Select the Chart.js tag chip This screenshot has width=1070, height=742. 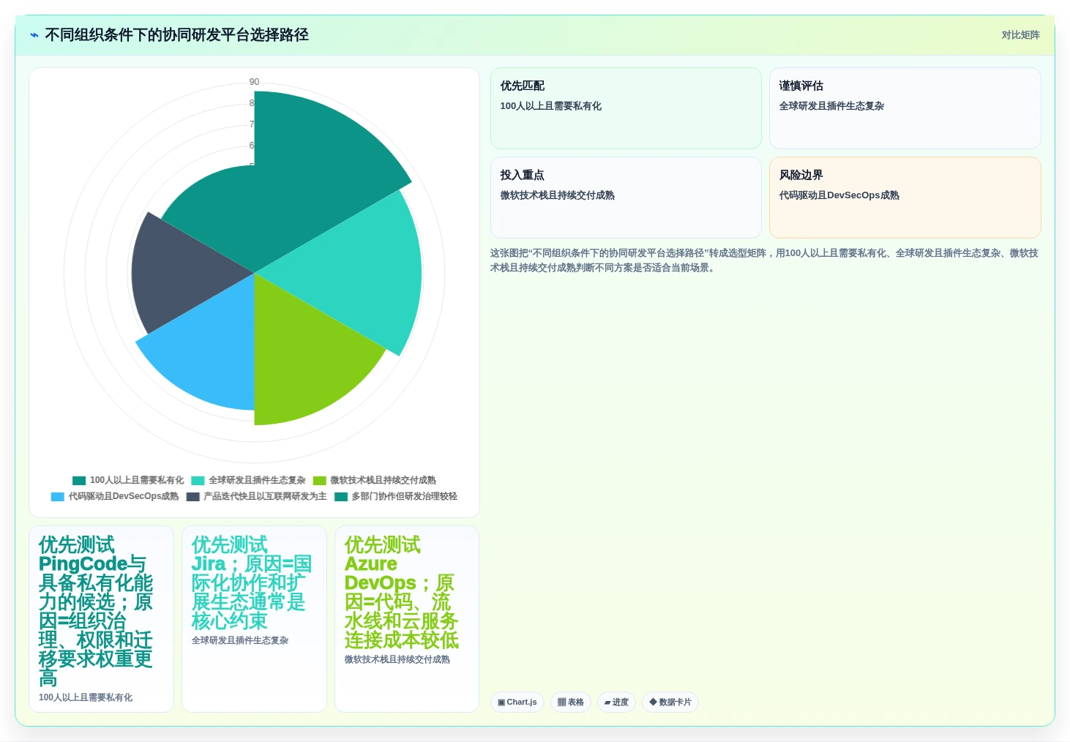(x=517, y=702)
